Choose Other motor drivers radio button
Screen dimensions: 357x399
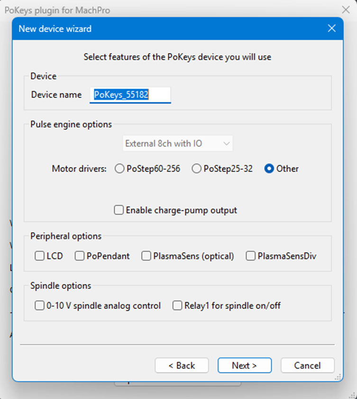270,169
